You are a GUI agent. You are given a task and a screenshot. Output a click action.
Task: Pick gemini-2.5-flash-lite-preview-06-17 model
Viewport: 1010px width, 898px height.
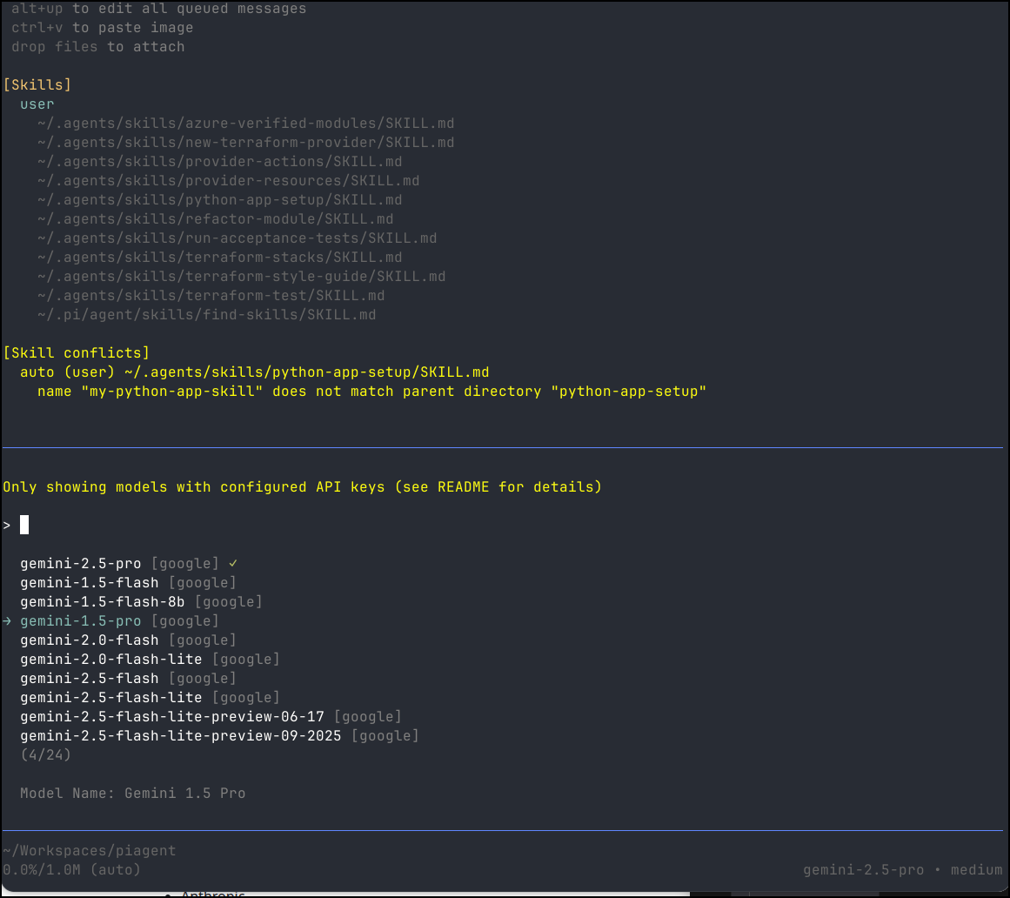coord(171,717)
